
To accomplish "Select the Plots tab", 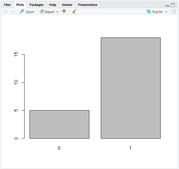I will pyautogui.click(x=20, y=5).
